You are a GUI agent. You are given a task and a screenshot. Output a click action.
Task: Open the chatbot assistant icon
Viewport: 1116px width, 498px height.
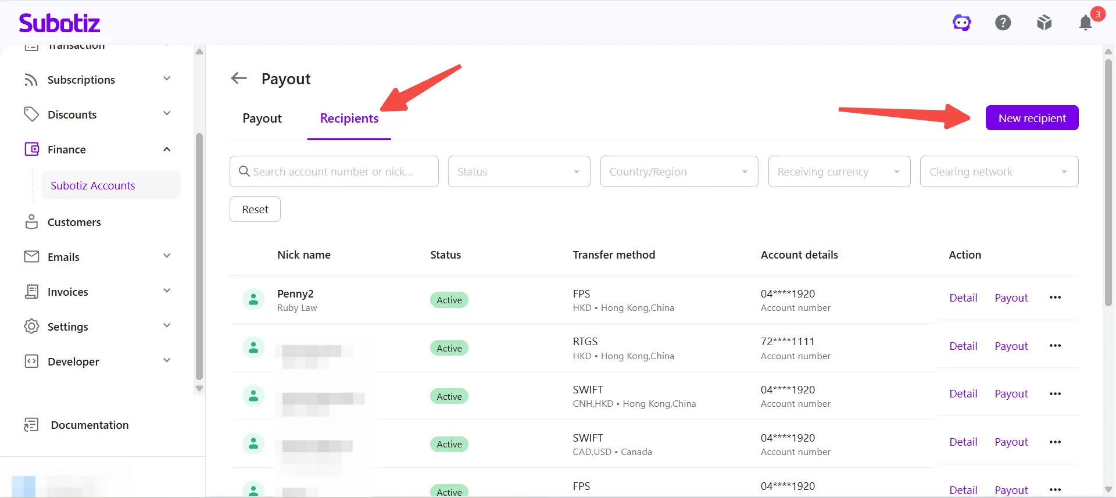point(962,23)
